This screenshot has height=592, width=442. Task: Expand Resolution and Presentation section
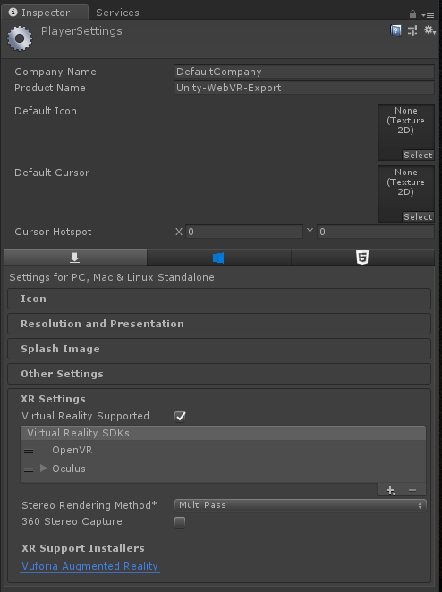click(219, 324)
